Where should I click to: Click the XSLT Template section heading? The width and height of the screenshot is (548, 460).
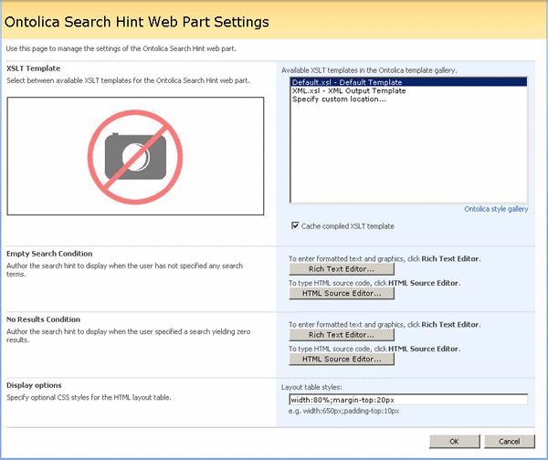[33, 68]
